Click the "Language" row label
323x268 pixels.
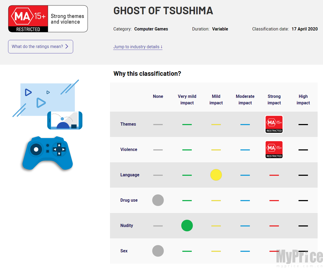[130, 175]
